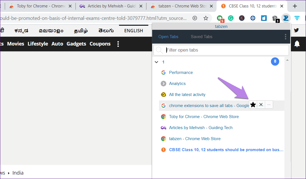This screenshot has height=179, width=306.
Task: Open Analytics tab in tabzen list
Action: tap(177, 84)
